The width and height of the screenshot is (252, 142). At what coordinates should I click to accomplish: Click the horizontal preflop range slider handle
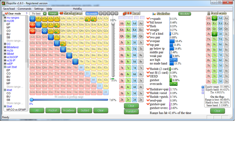(x=32, y=100)
